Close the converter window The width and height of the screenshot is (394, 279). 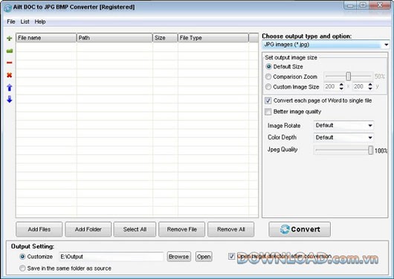tap(380, 5)
